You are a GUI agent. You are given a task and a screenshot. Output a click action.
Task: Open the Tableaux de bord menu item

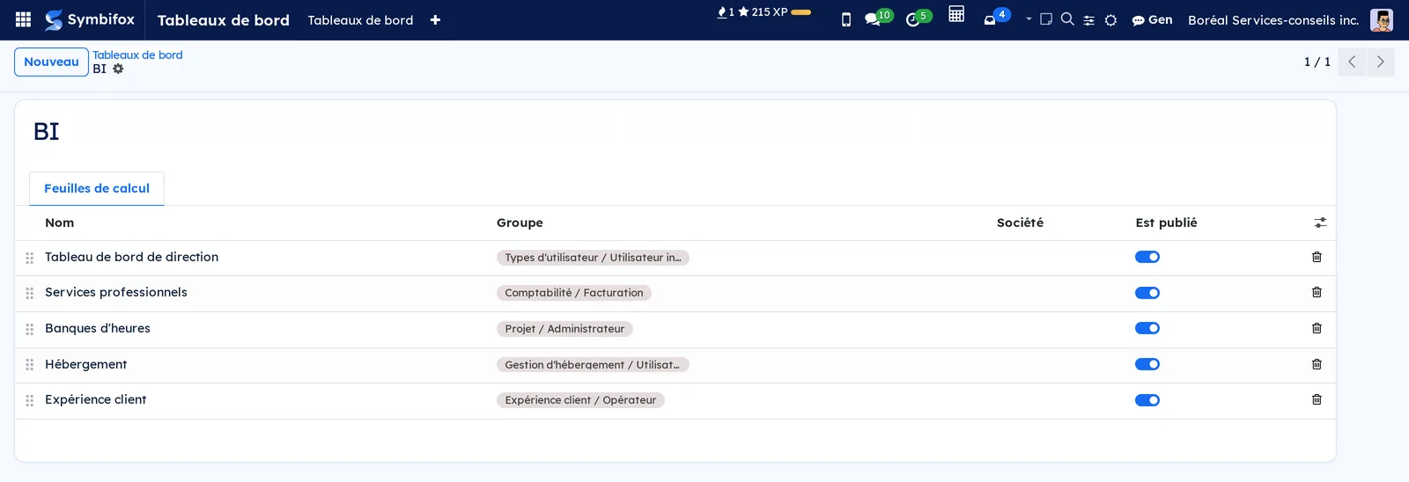point(360,20)
